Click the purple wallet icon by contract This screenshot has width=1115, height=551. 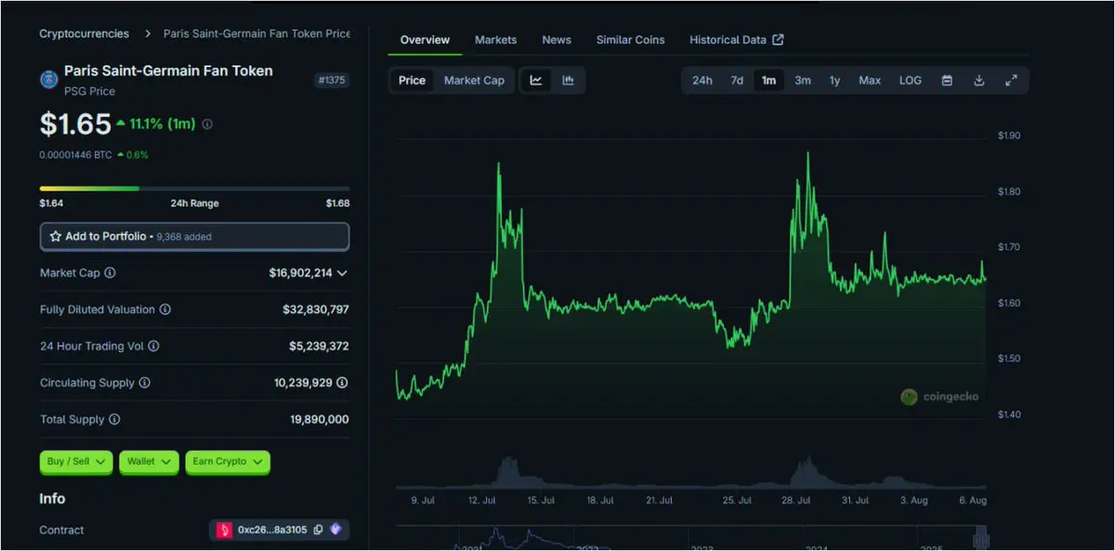click(335, 530)
